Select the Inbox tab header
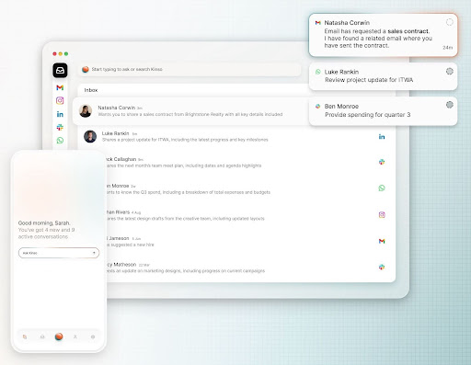Screen dimensions: 471x365 click(91, 90)
